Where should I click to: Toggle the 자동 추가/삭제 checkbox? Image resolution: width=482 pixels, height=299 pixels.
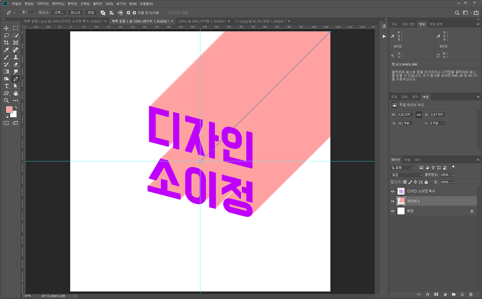tap(134, 13)
